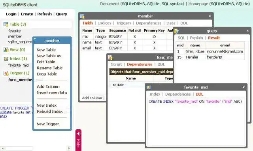Select member table in sidebar
253x151 pixels.
(x=15, y=36)
